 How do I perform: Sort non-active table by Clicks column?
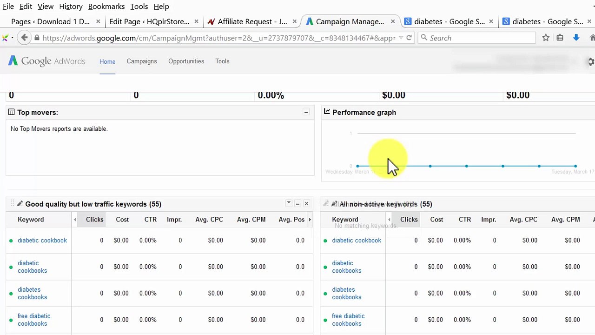click(x=409, y=219)
